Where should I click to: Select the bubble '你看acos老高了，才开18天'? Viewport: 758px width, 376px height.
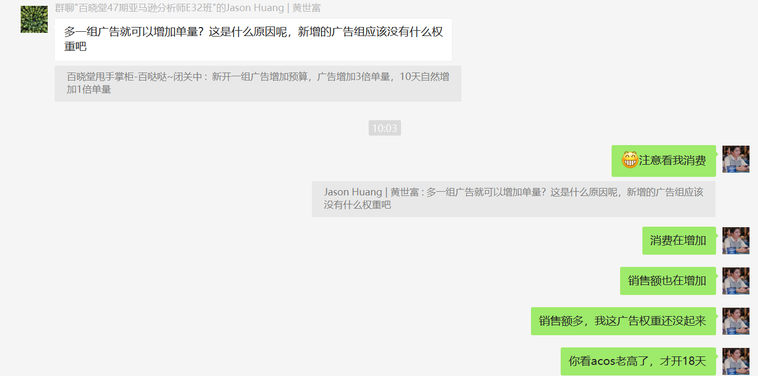638,362
